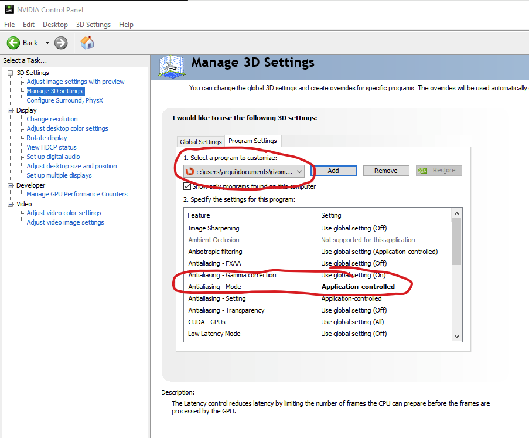Open the Back history dropdown arrow
Viewport: 529px width, 438px height.
pyautogui.click(x=47, y=43)
